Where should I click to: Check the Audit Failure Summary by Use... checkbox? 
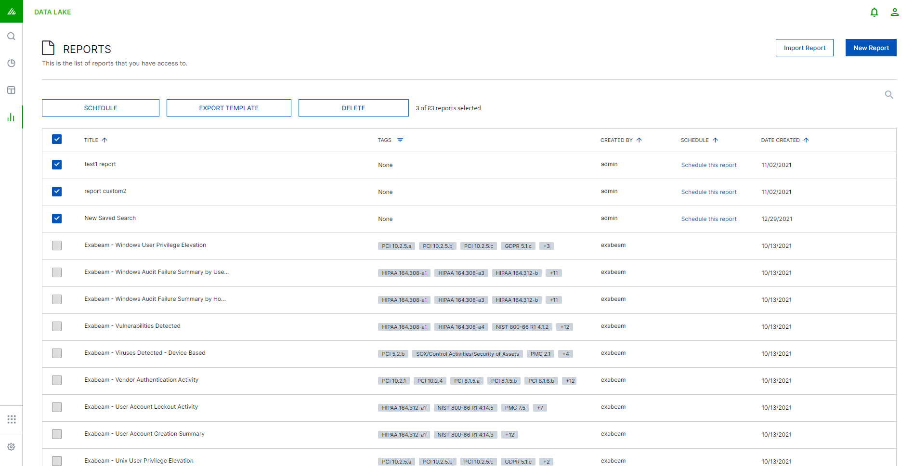pos(57,272)
